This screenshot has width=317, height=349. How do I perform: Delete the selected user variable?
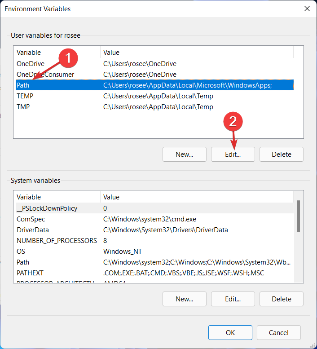[281, 154]
